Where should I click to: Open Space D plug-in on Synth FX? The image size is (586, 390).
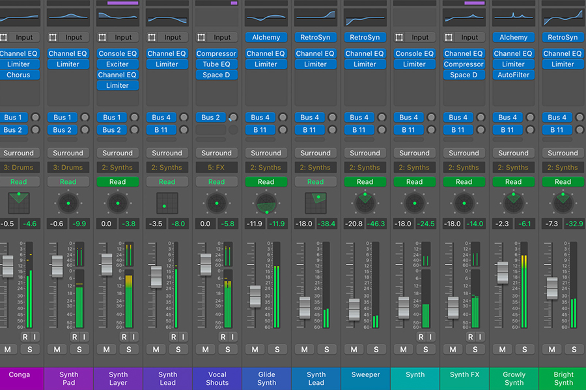point(464,75)
